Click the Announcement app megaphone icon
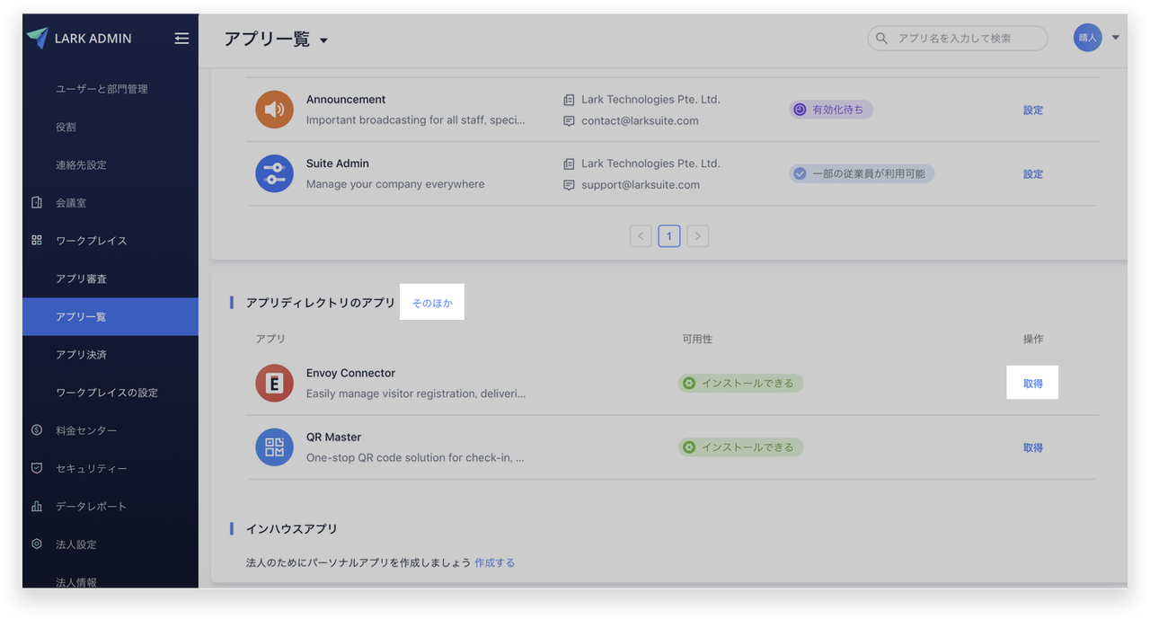The image size is (1150, 619). pos(274,110)
